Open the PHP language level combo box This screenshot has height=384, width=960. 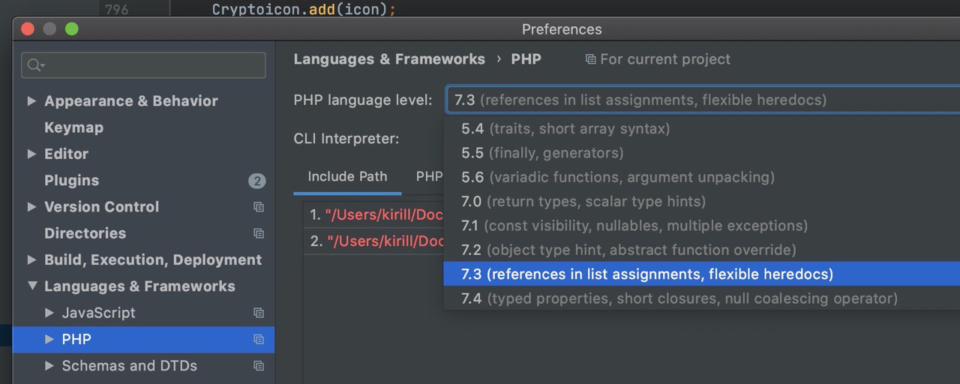tap(703, 100)
